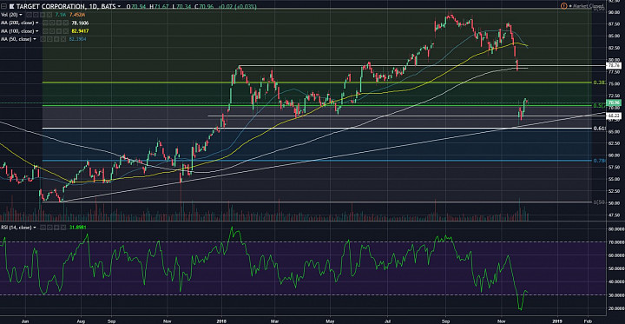Click the RSI value 31.8581
The image size is (625, 324).
78,228
